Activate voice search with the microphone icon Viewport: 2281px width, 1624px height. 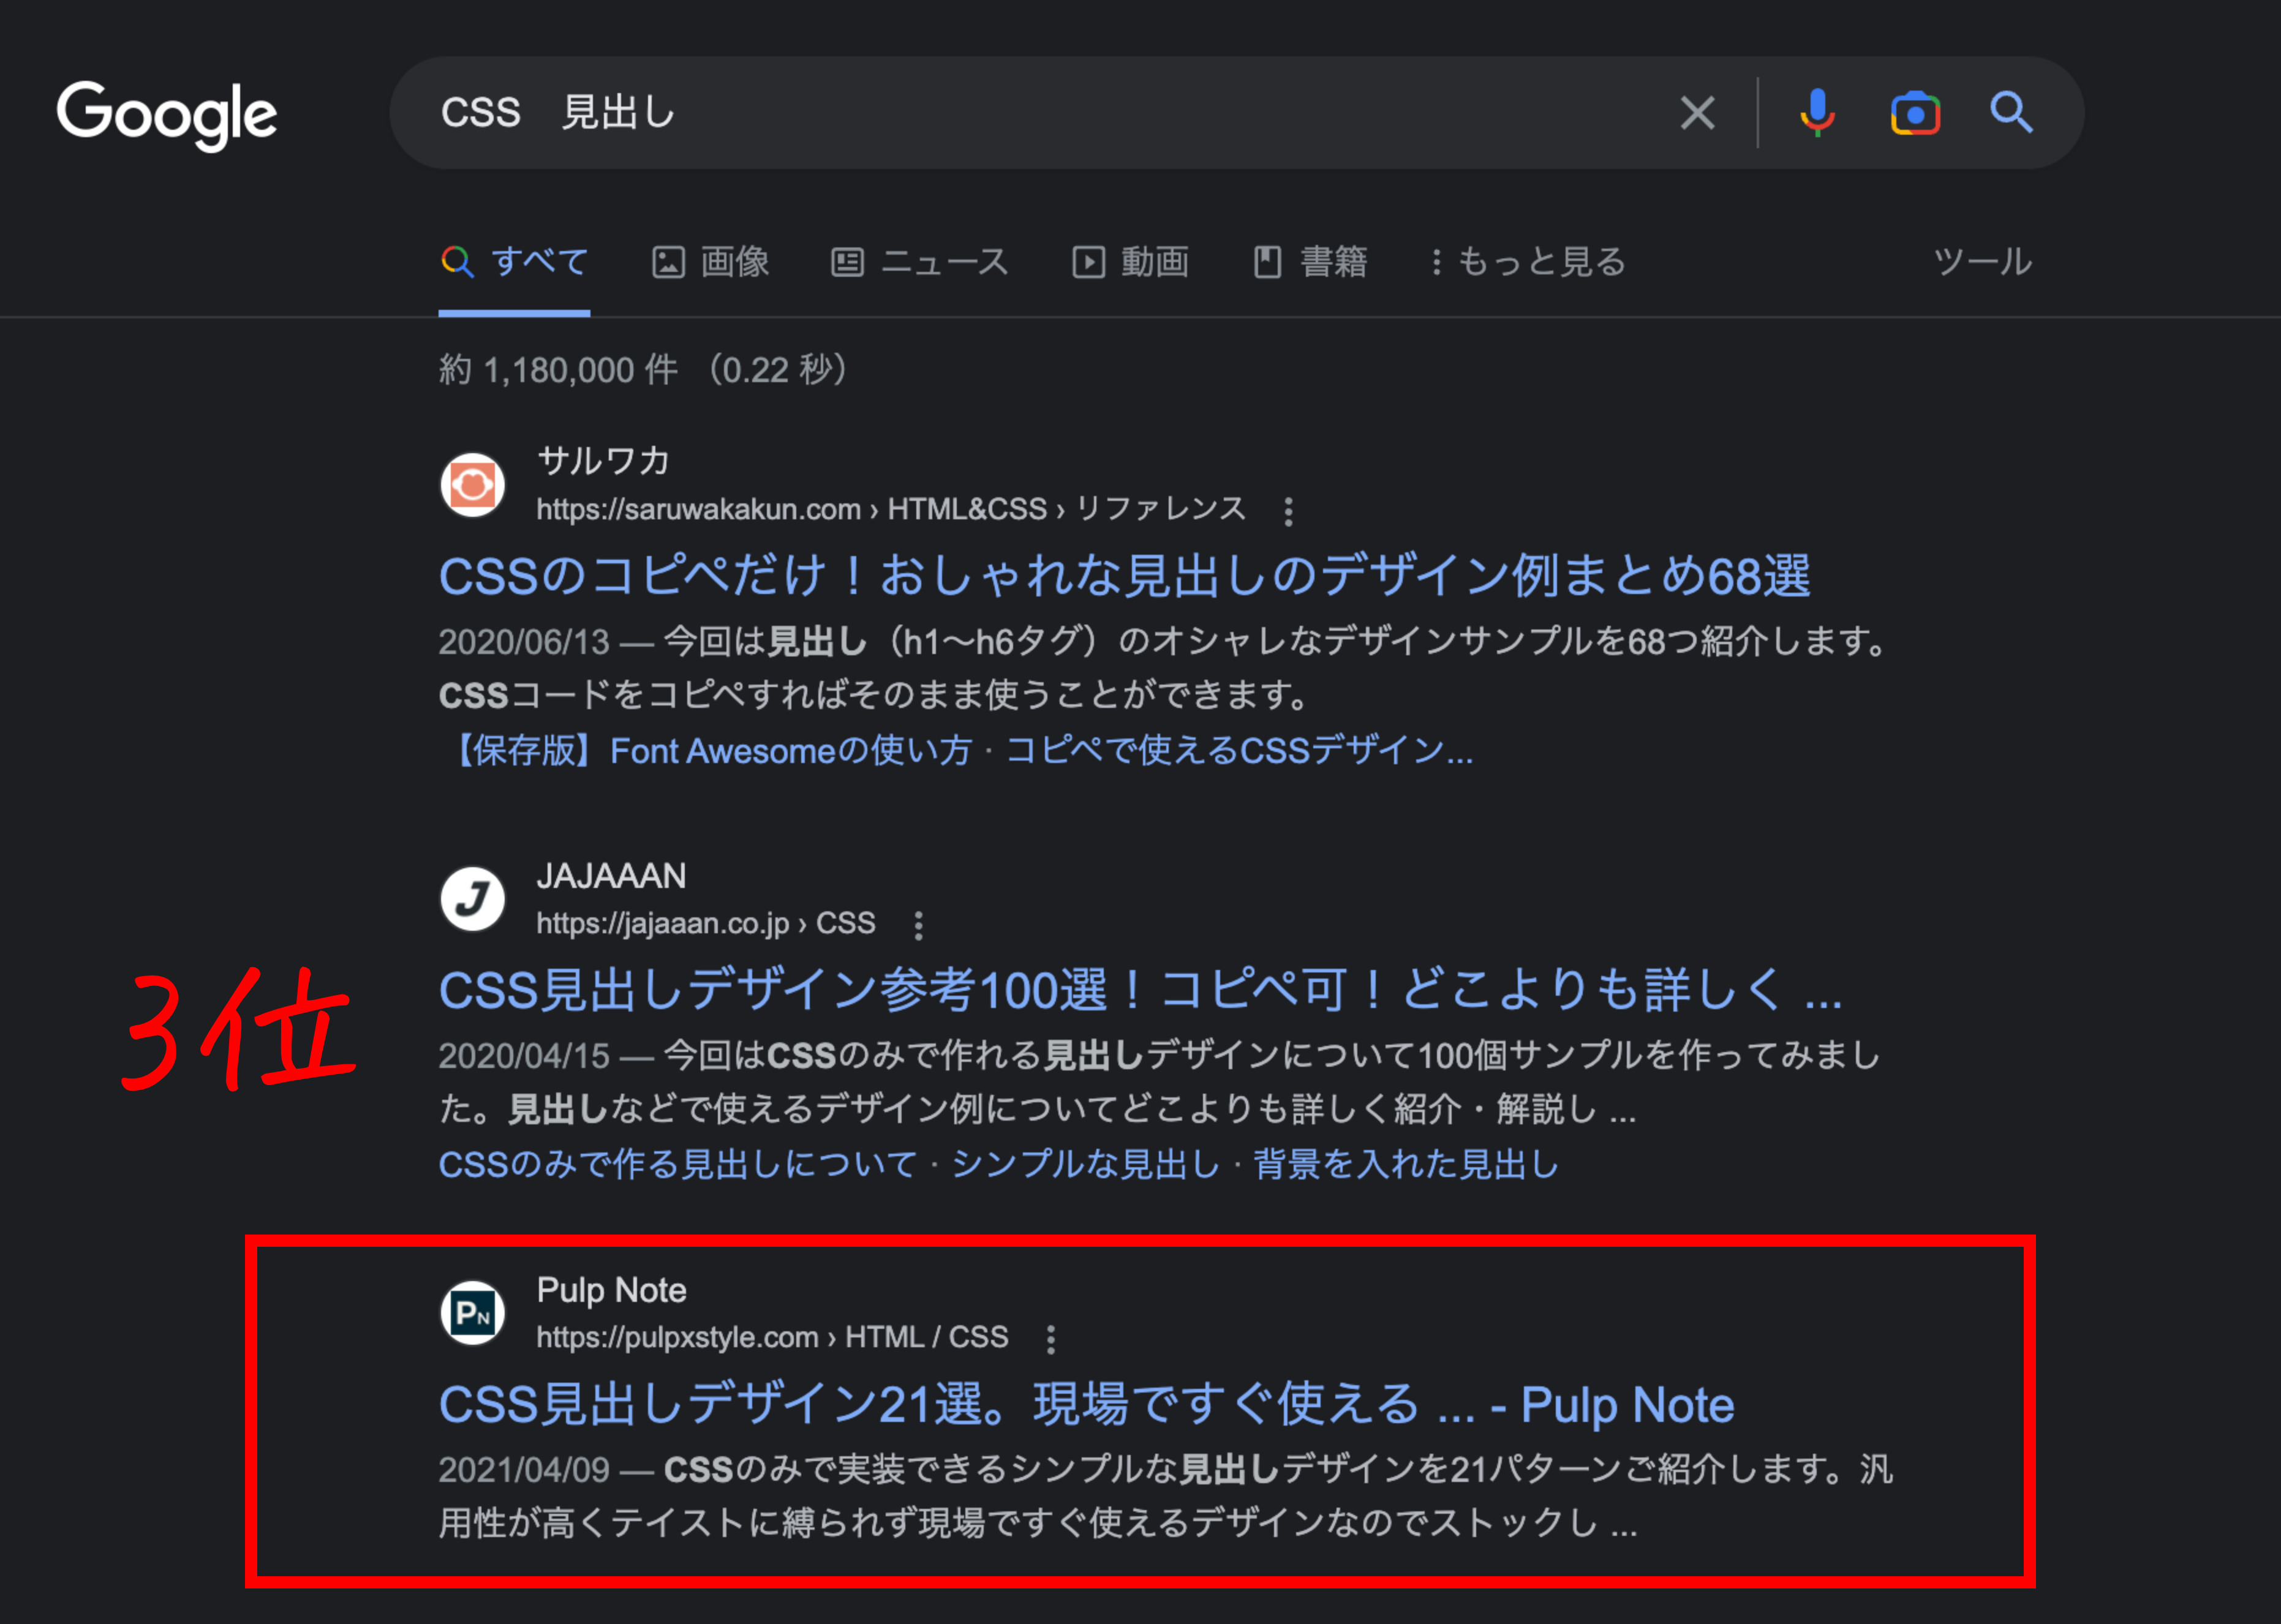[x=1817, y=112]
